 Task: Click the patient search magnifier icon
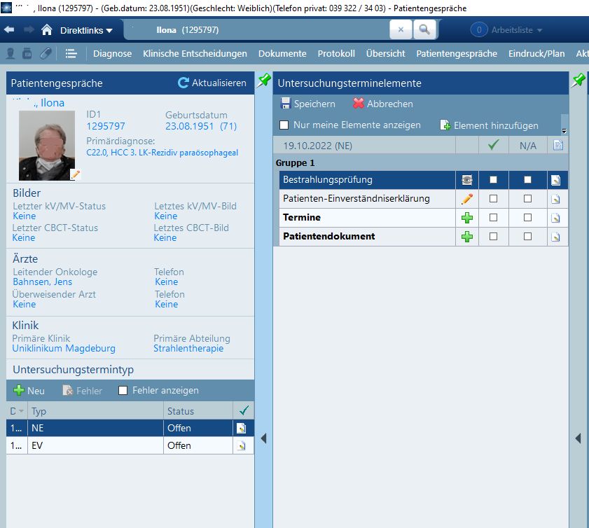[424, 30]
